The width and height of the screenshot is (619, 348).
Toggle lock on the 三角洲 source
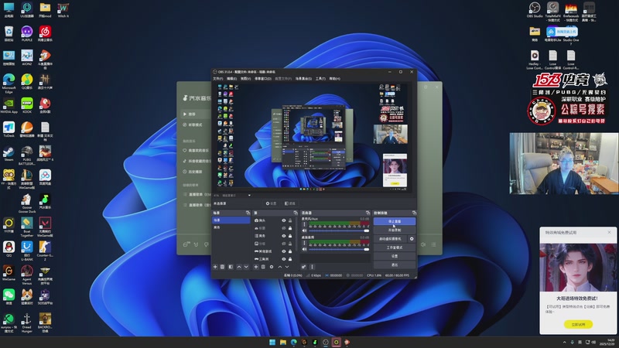290,259
